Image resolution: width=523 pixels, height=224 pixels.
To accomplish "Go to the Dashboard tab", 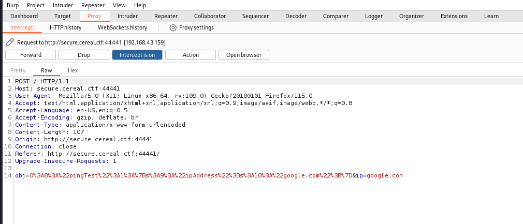I will pyautogui.click(x=24, y=16).
